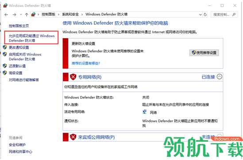Maximize the Windows Defender firewall window
This screenshot has height=160, width=243.
point(222,6)
